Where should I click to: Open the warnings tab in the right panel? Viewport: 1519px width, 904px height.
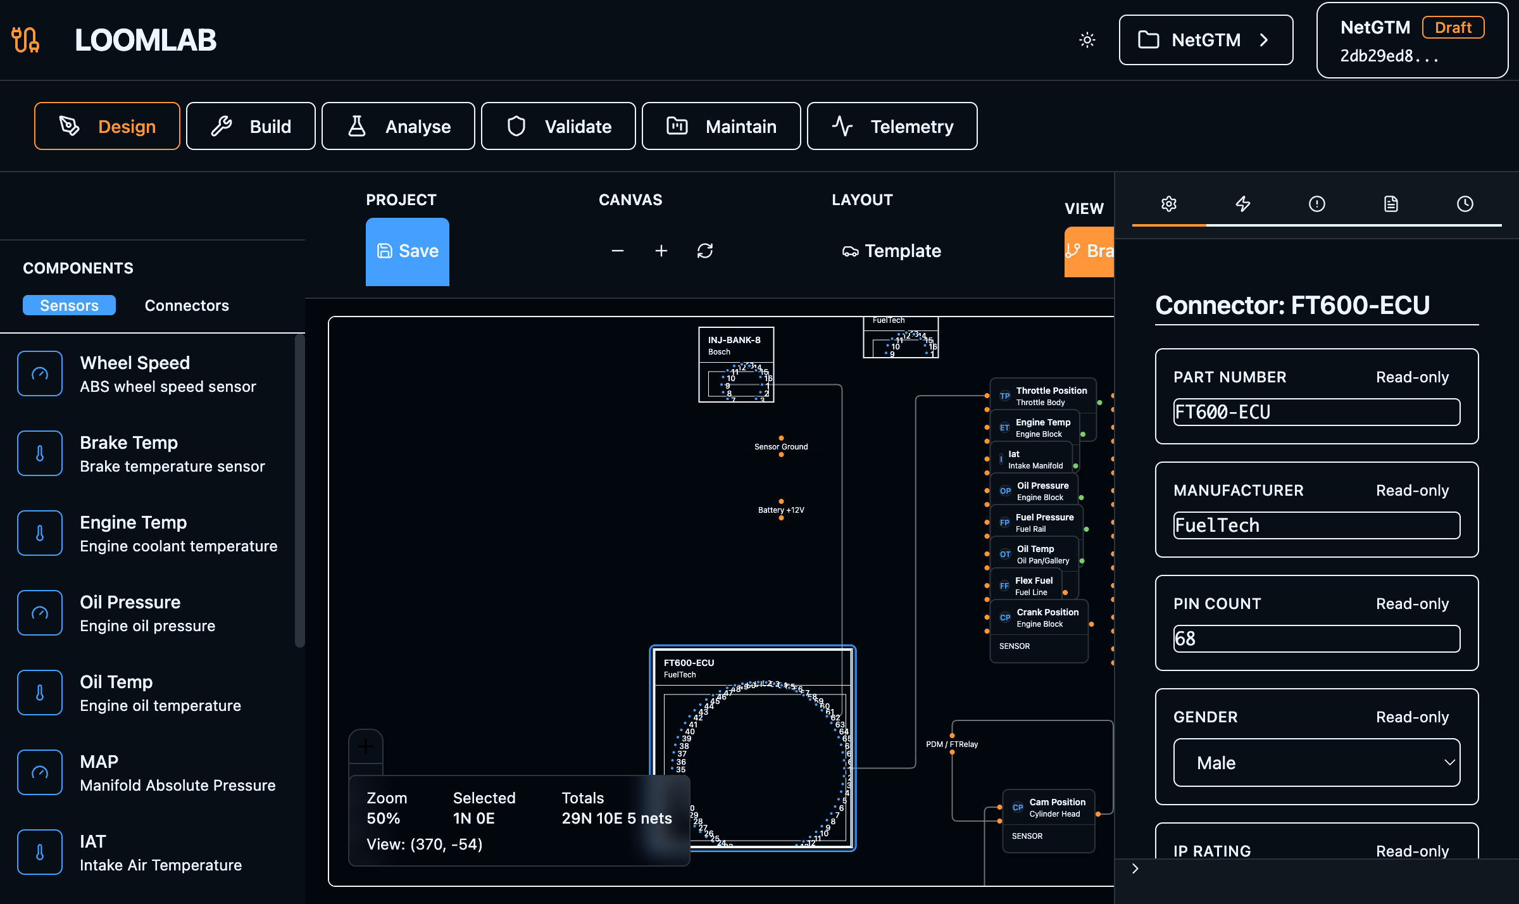point(1316,204)
